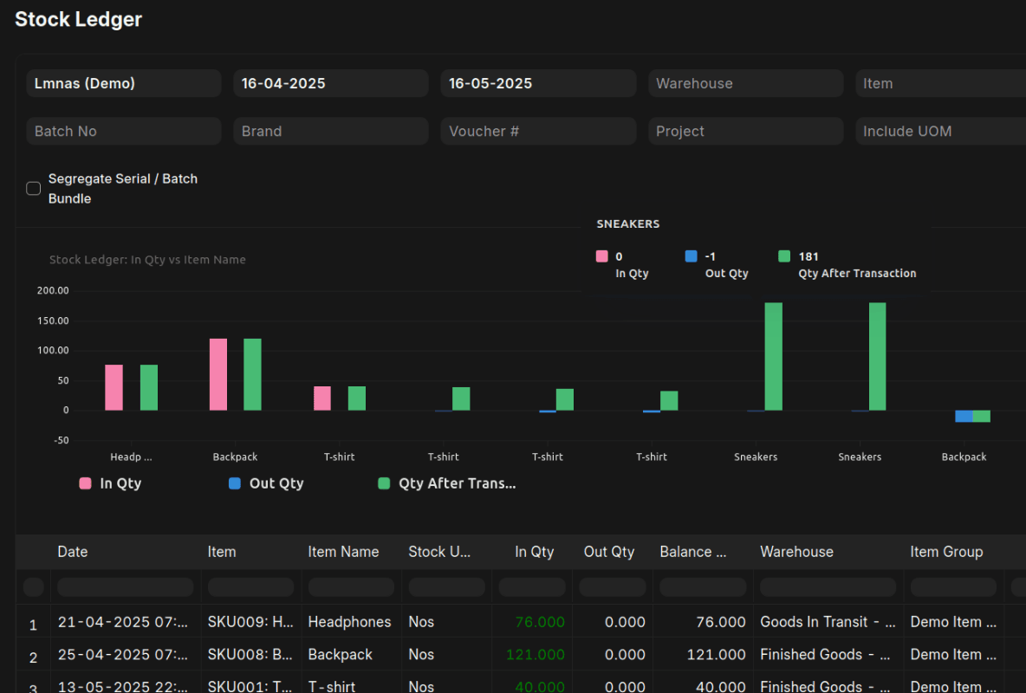Image resolution: width=1026 pixels, height=693 pixels.
Task: Open the Brand filter selector
Action: pyautogui.click(x=330, y=131)
